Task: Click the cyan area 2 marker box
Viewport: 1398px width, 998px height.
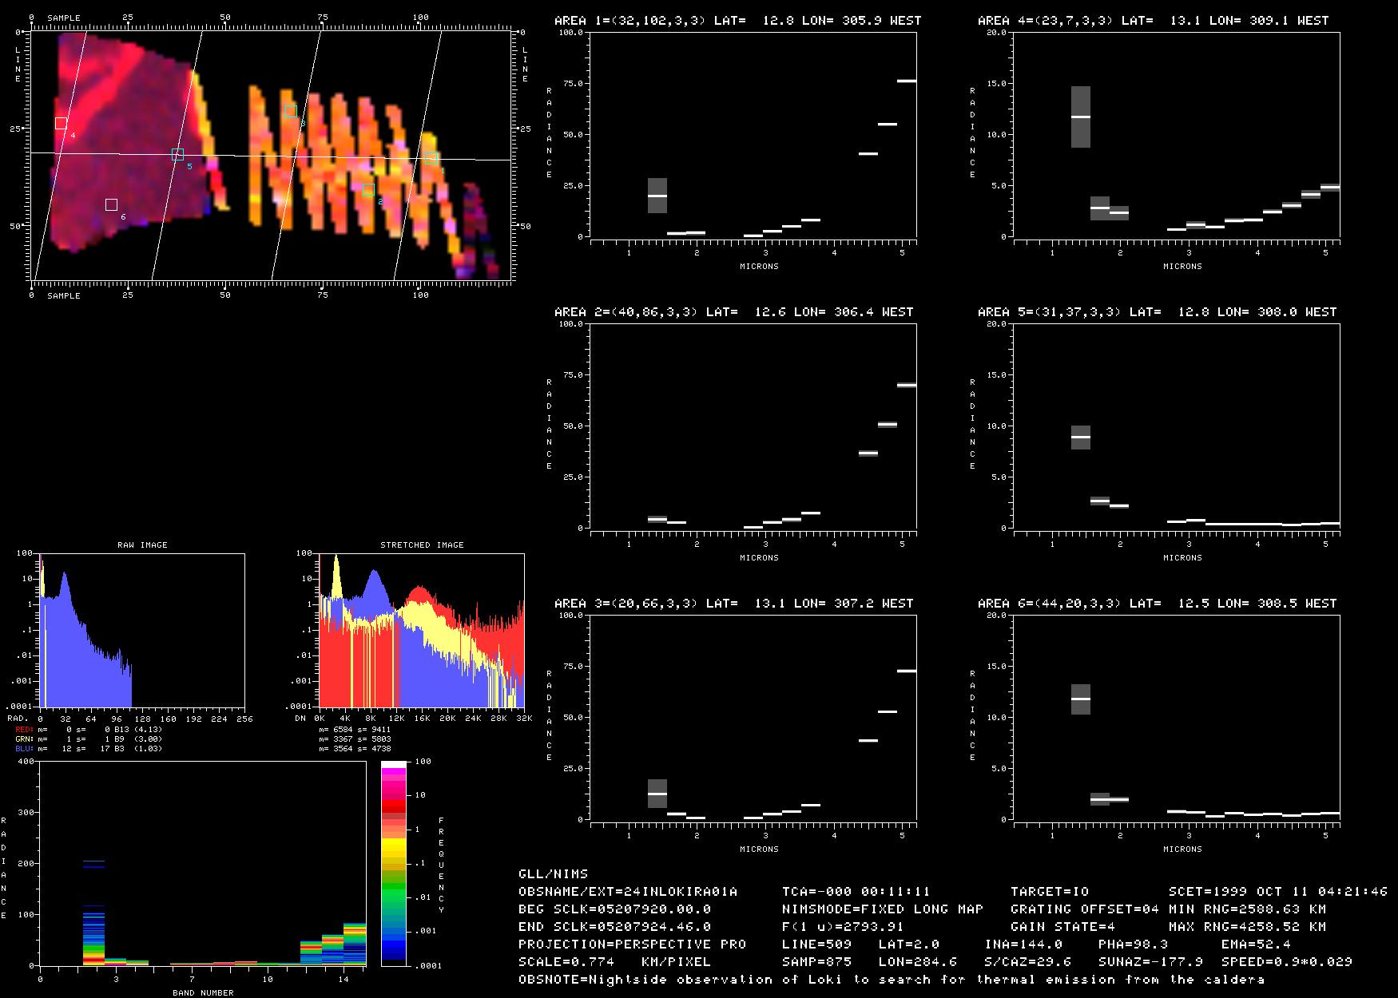Action: click(368, 190)
